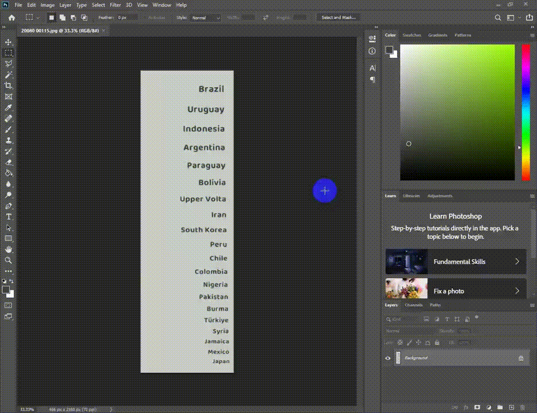The width and height of the screenshot is (537, 413).
Task: Select the Zoom tool in toolbar
Action: tap(8, 260)
